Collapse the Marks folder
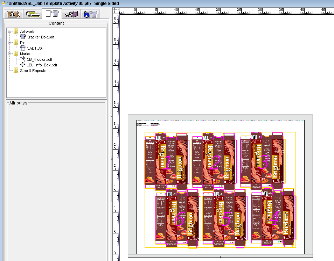 tap(9, 54)
